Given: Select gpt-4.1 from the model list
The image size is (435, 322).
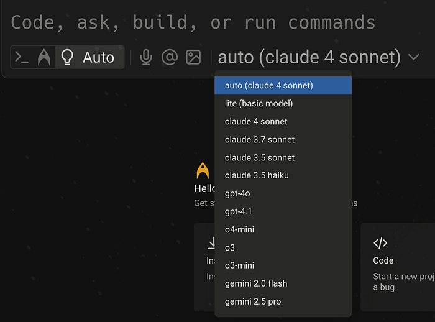Looking at the screenshot, I should [283, 211].
